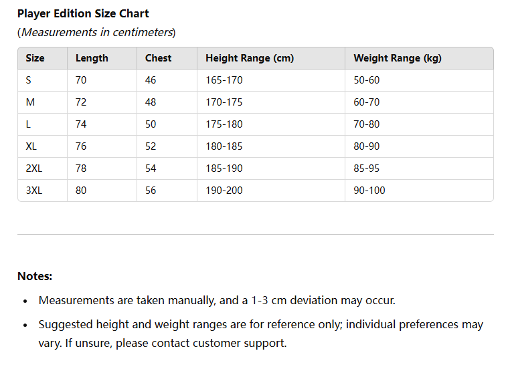Click the 185-190 height range cell
The width and height of the screenshot is (510, 369).
point(271,168)
